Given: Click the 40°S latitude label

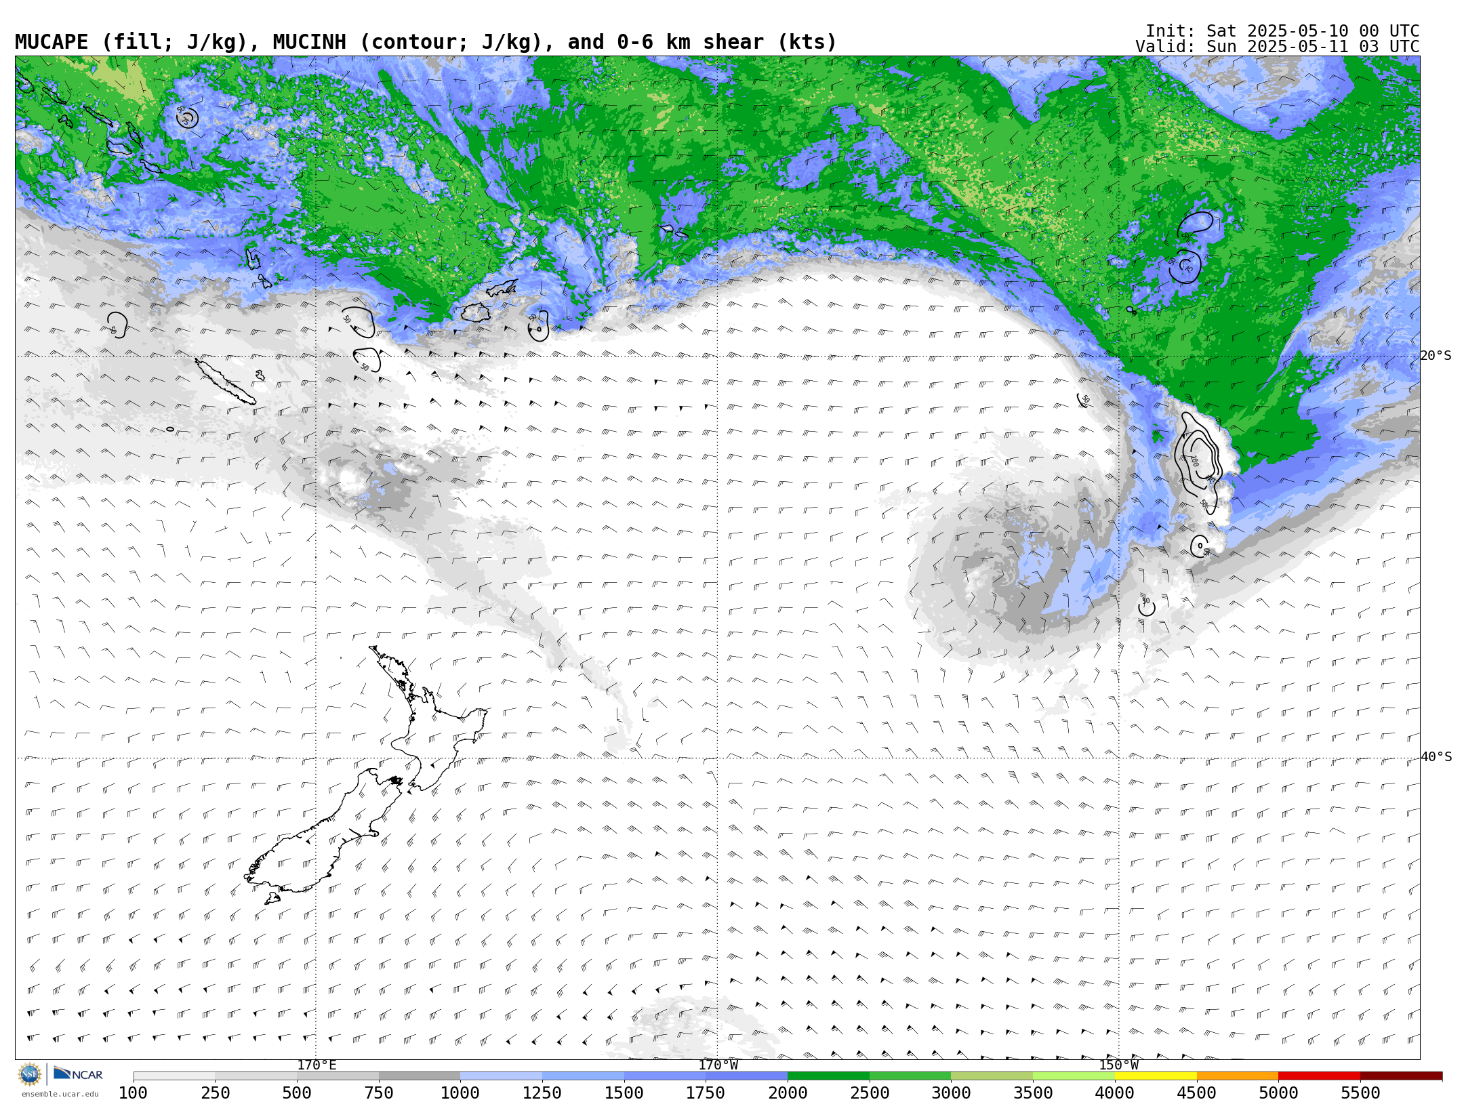Looking at the screenshot, I should 1436,757.
